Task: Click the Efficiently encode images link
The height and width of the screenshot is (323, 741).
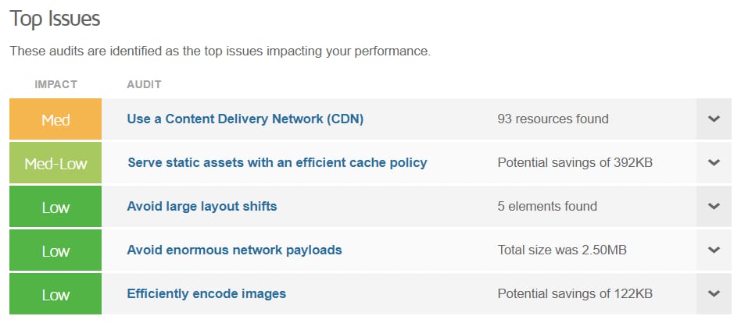Action: coord(206,294)
